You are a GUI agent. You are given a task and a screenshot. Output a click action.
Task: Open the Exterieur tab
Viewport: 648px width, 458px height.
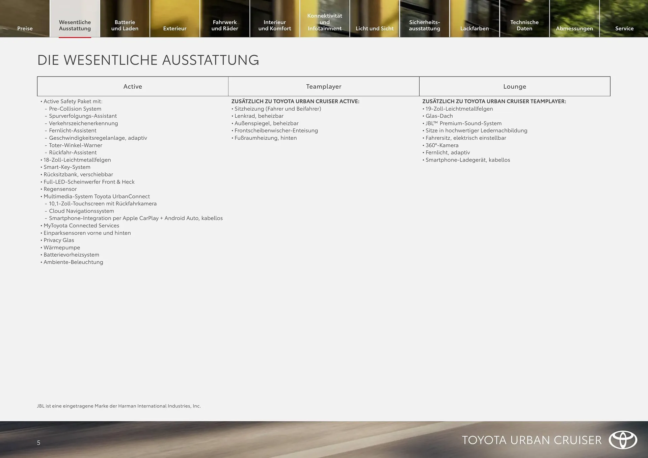coord(175,28)
